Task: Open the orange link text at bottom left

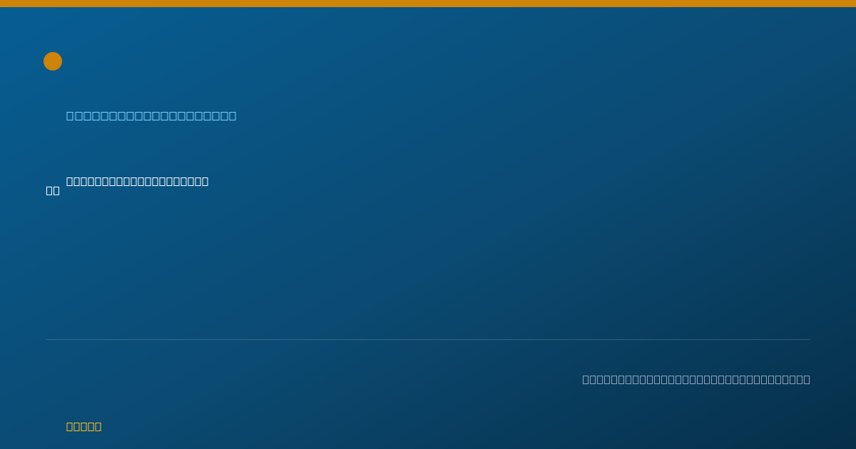Action: coord(83,426)
